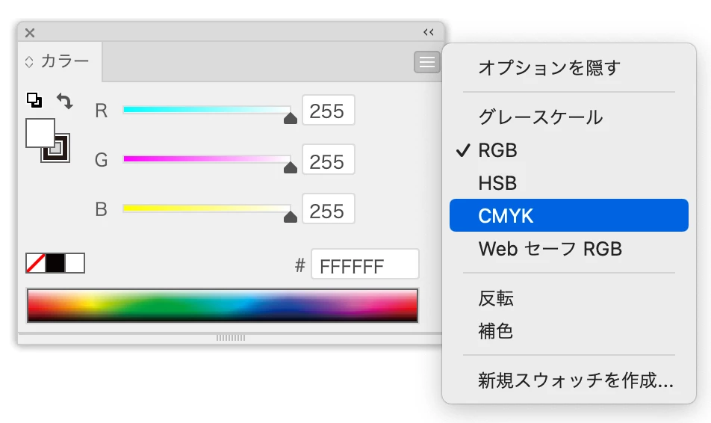This screenshot has height=423, width=711.
Task: Pick a color from the spectrum bar
Action: [223, 306]
